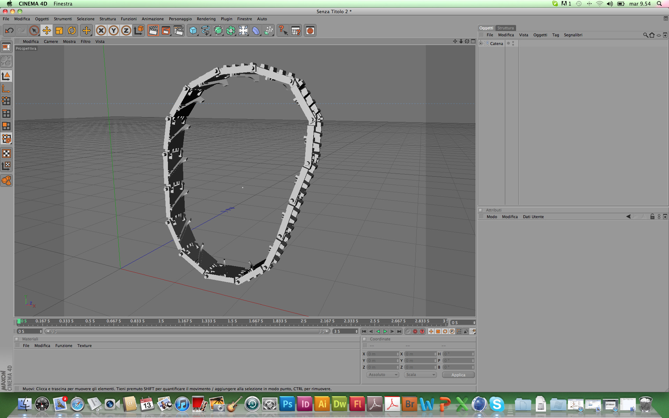Expand the Catena object tree
Viewport: 669px width, 418px height.
(481, 44)
